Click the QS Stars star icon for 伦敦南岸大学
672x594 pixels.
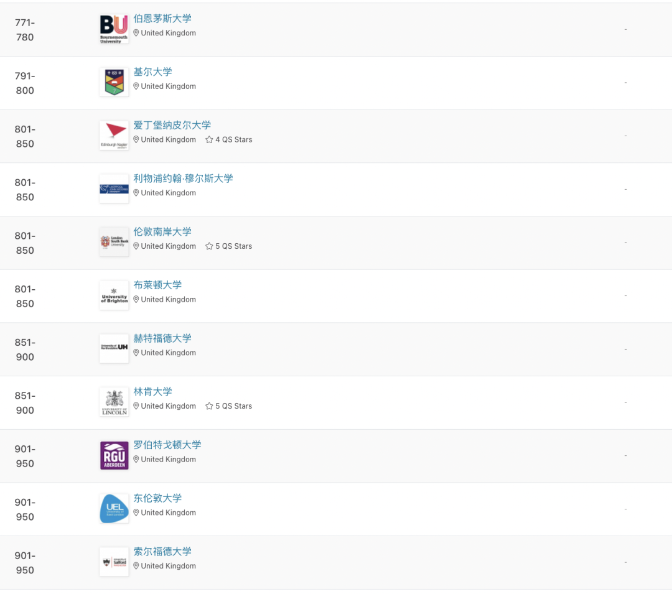point(209,246)
